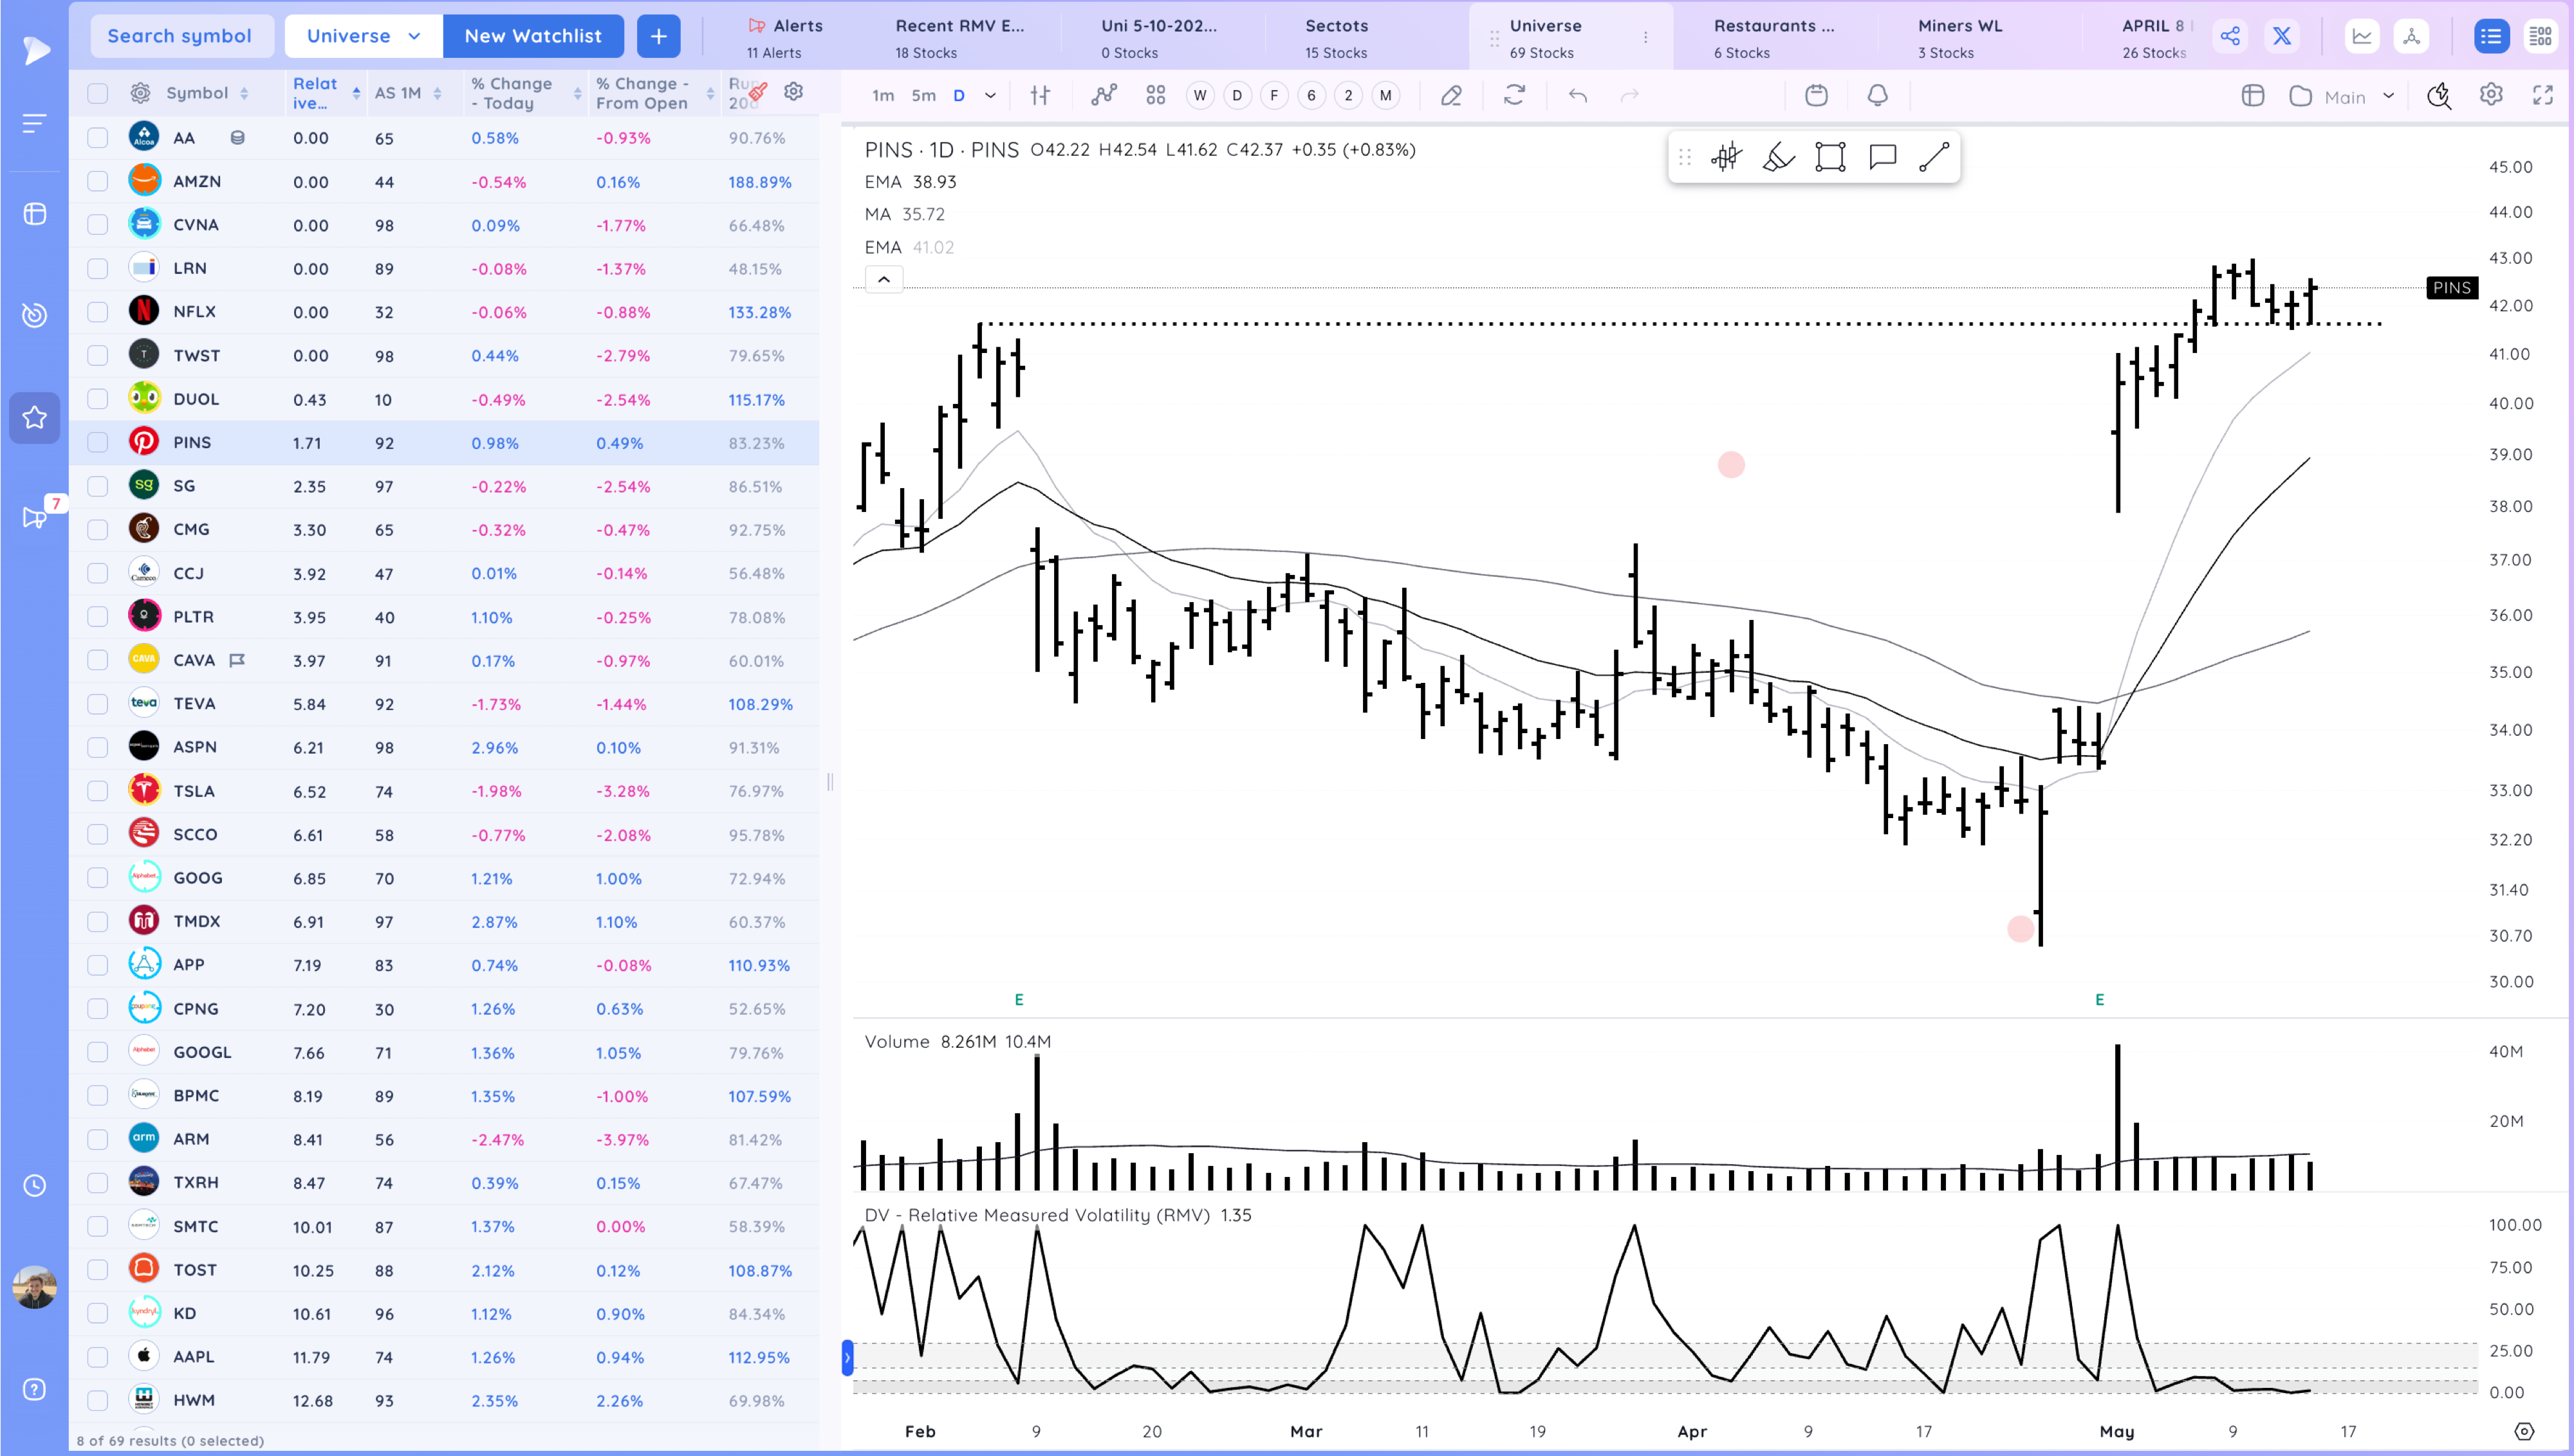
Task: Open the alerts flag icon with badge
Action: pos(35,517)
